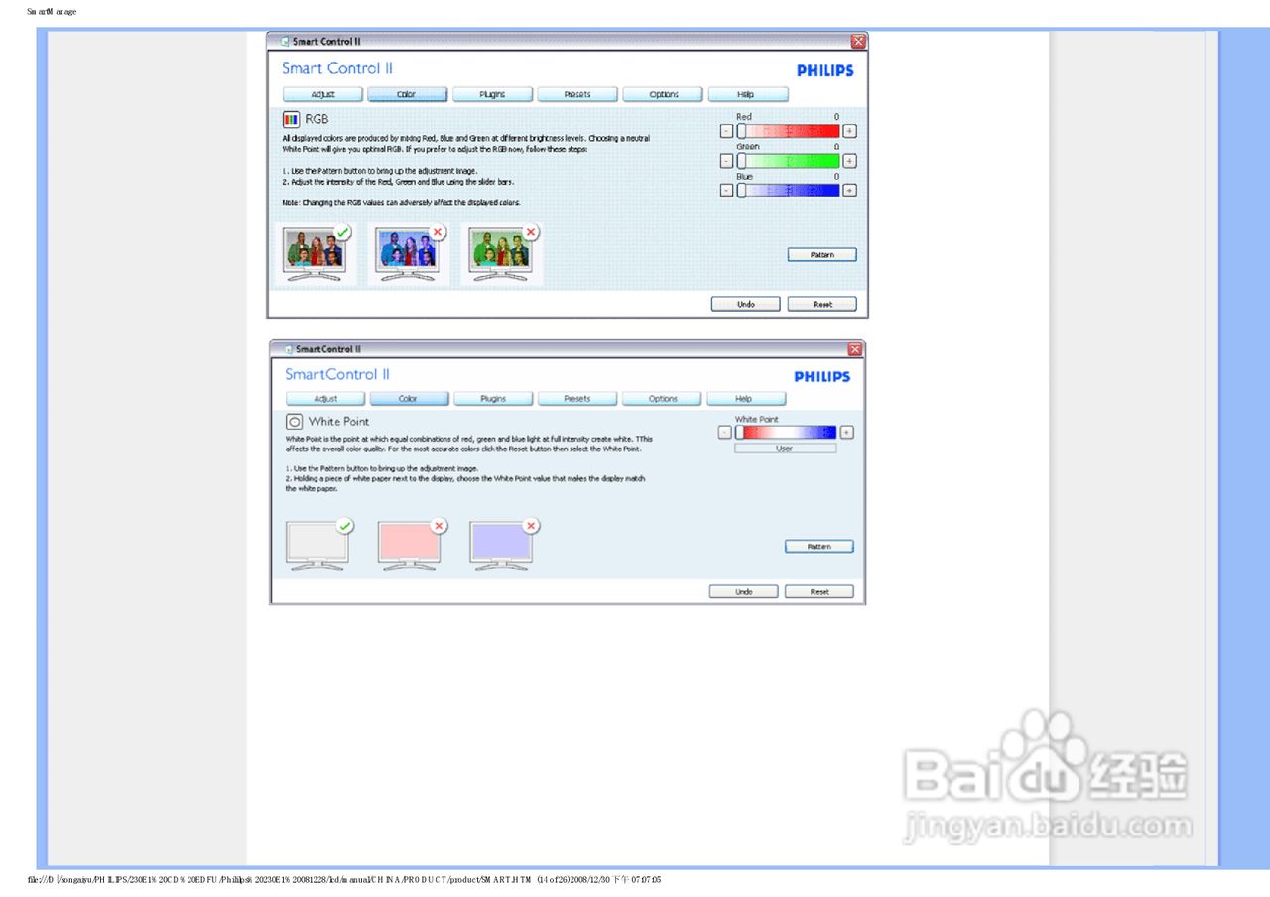
Task: Open Plugins tab in White Point window
Action: coord(493,399)
